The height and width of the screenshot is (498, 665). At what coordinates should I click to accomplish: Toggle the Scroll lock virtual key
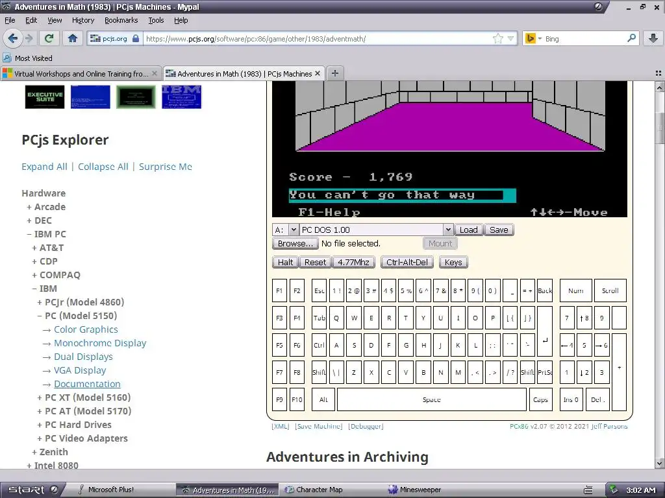(610, 290)
